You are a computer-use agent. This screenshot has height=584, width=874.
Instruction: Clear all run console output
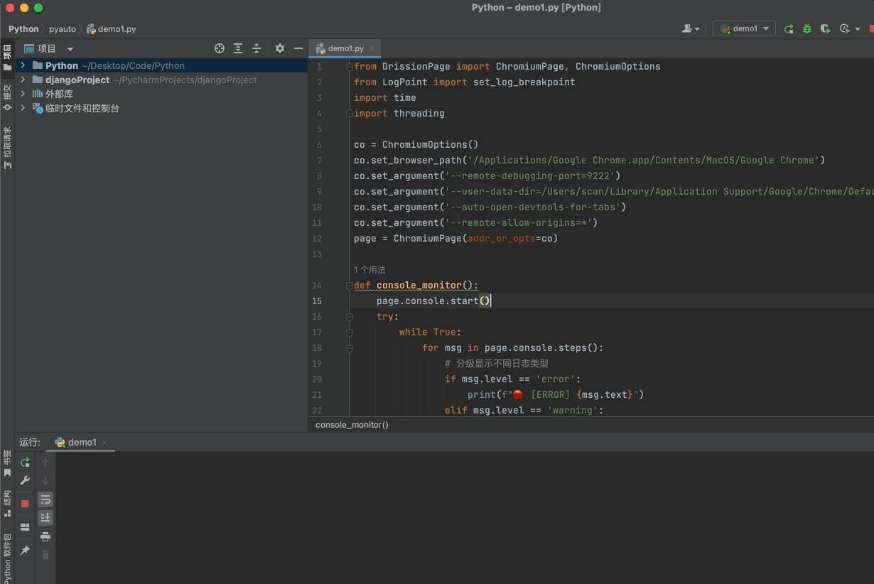[x=45, y=555]
